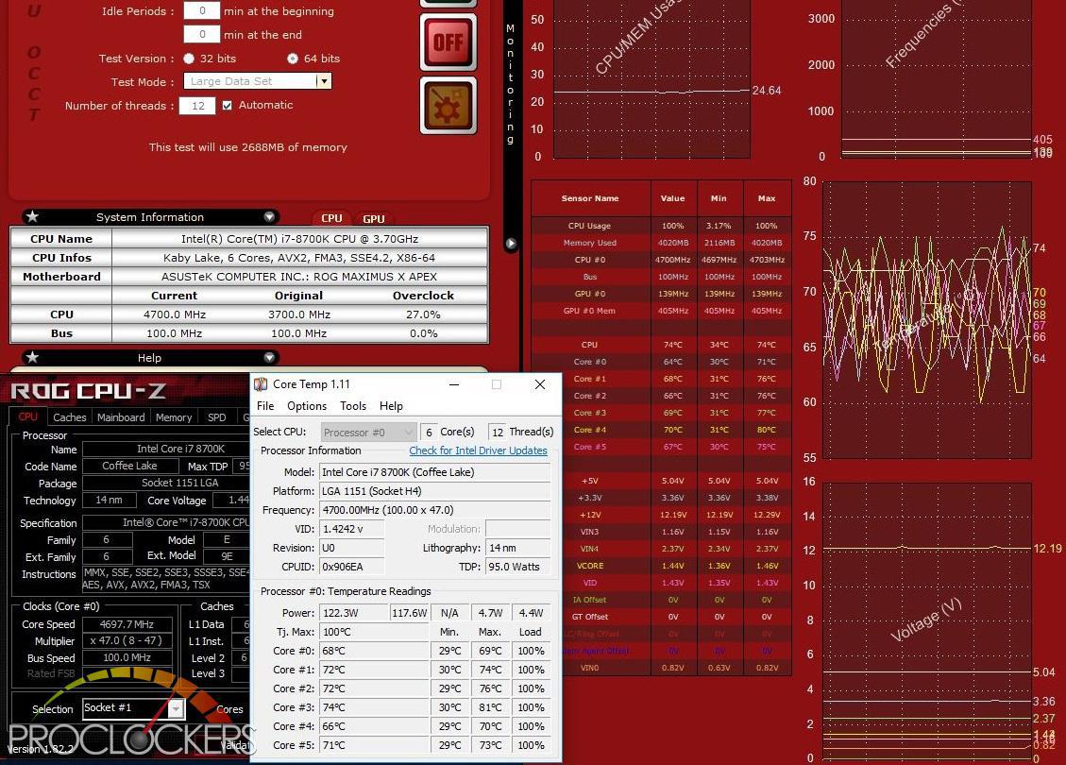Viewport: 1066px width, 765px height.
Task: Expand the Help panel arrow
Action: 269,358
